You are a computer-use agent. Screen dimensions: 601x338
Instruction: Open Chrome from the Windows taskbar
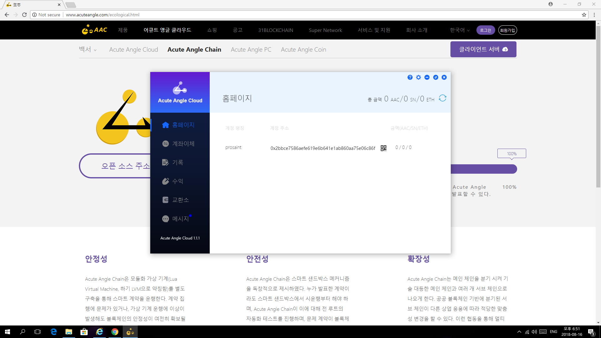pos(115,332)
